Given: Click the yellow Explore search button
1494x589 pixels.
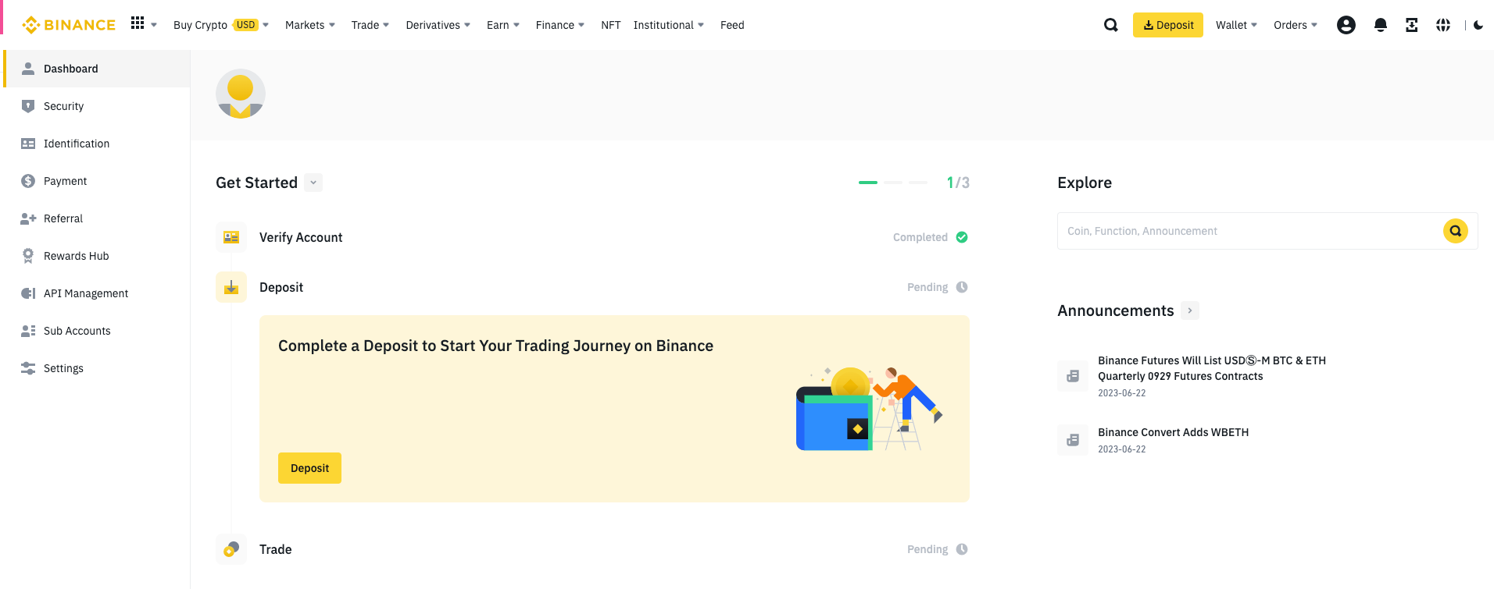Looking at the screenshot, I should coord(1455,231).
